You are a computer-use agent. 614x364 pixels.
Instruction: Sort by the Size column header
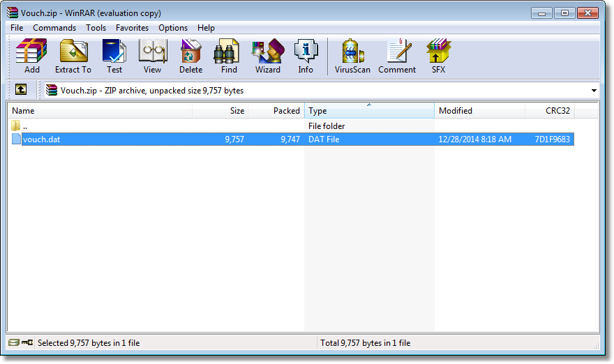pos(220,111)
